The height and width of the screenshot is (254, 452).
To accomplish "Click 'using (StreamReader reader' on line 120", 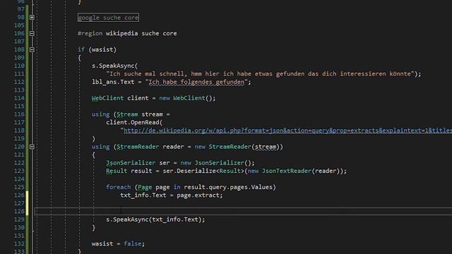I will coord(138,147).
